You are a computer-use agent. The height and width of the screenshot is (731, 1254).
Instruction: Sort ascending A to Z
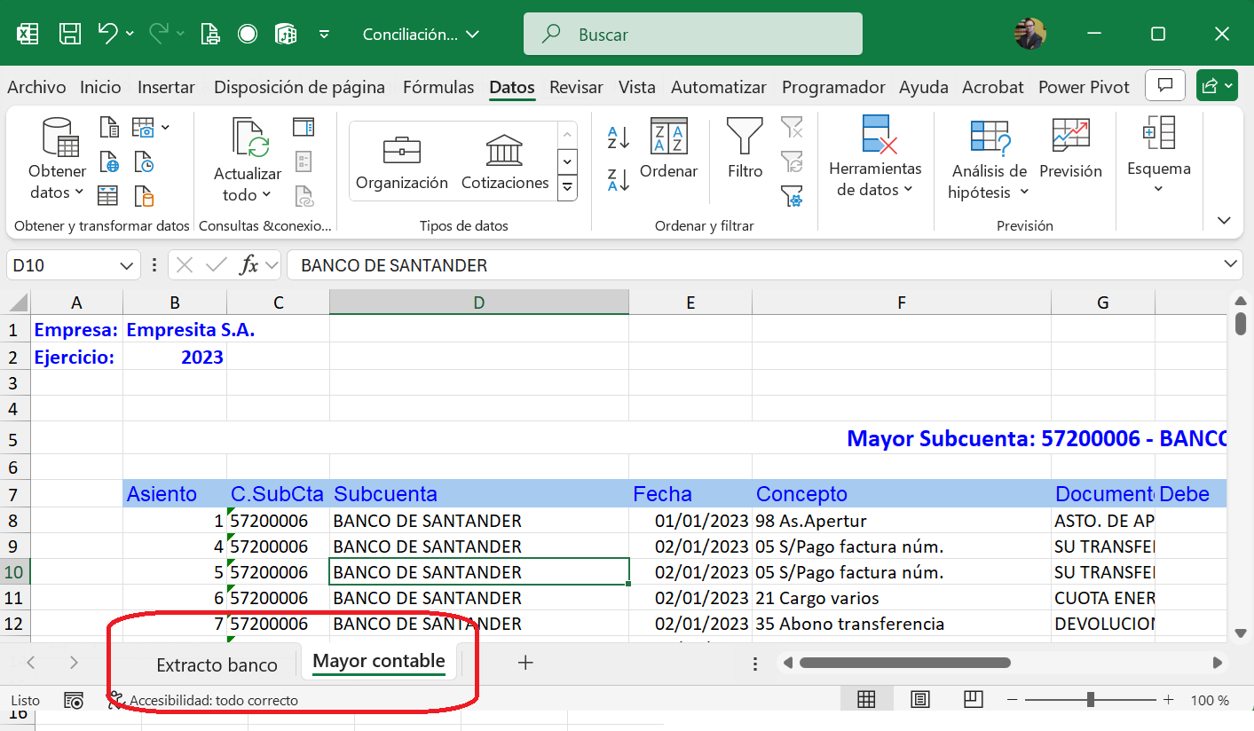point(619,138)
